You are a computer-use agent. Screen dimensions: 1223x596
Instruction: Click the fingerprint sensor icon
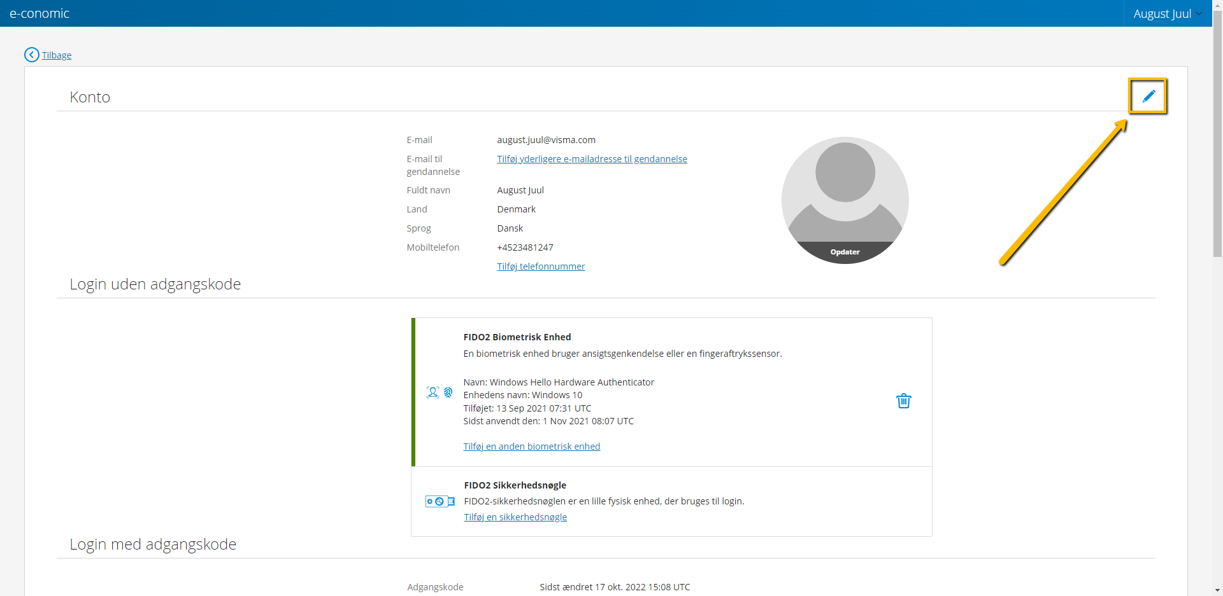pos(448,392)
